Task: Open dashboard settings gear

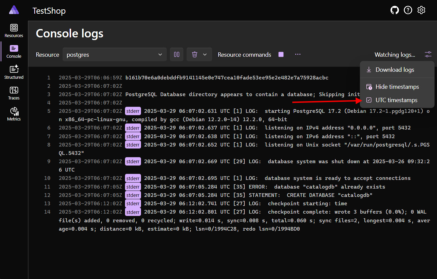Action: pyautogui.click(x=421, y=10)
